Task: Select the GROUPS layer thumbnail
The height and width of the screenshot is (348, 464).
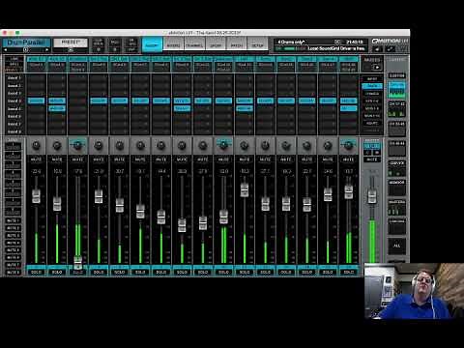Action: click(x=396, y=169)
